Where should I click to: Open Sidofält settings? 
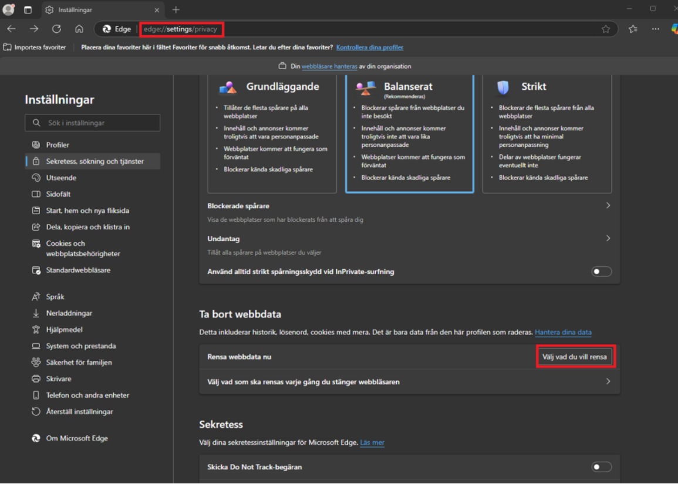[93, 194]
